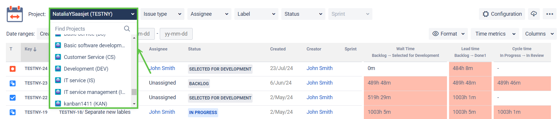
Task: Click the bug issue type icon for TESTNY-24
Action: pos(13,69)
